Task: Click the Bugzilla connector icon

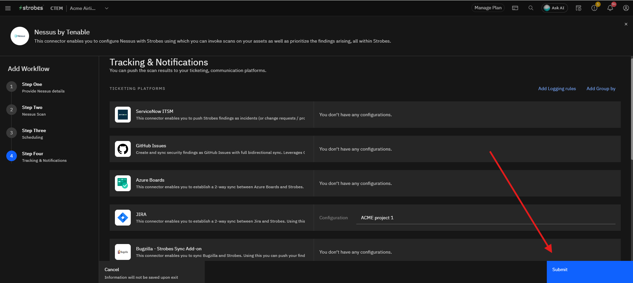Action: (123, 252)
